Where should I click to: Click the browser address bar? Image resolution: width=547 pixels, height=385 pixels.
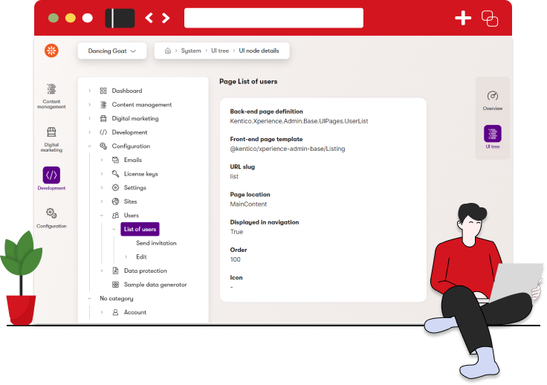pos(273,18)
